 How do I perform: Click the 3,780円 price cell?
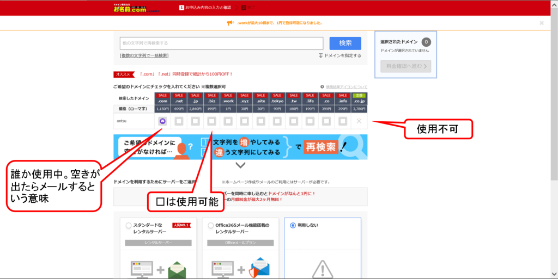coord(359,109)
